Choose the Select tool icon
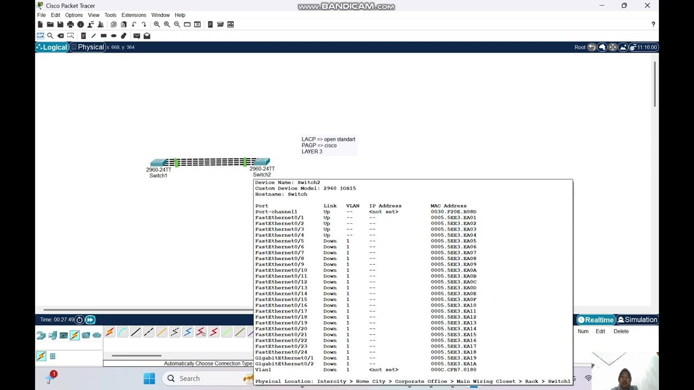This screenshot has height=390, width=694. pos(40,36)
